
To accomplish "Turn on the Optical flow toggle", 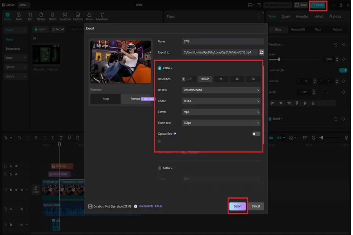I will (256, 134).
